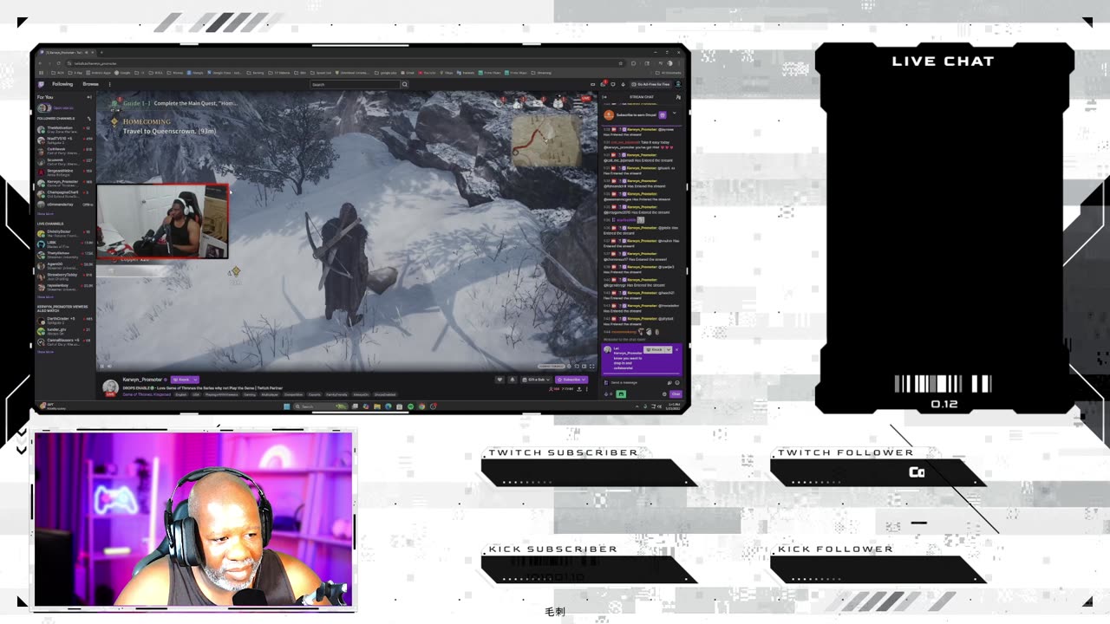
Task: Open the Browse tab in Twitch
Action: click(90, 84)
